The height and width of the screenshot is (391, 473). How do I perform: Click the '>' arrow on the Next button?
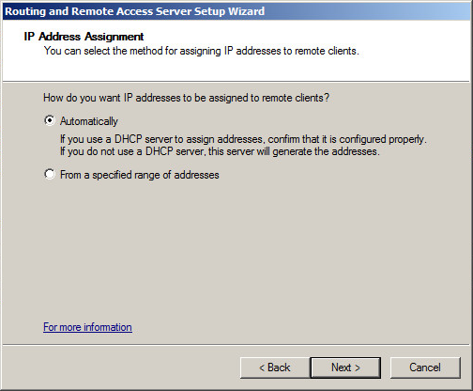pyautogui.click(x=358, y=368)
